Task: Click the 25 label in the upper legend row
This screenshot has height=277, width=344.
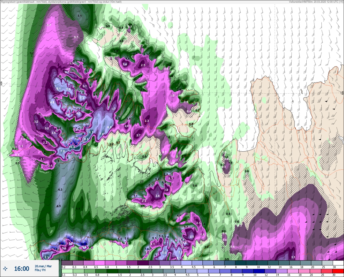Action: [324, 267]
